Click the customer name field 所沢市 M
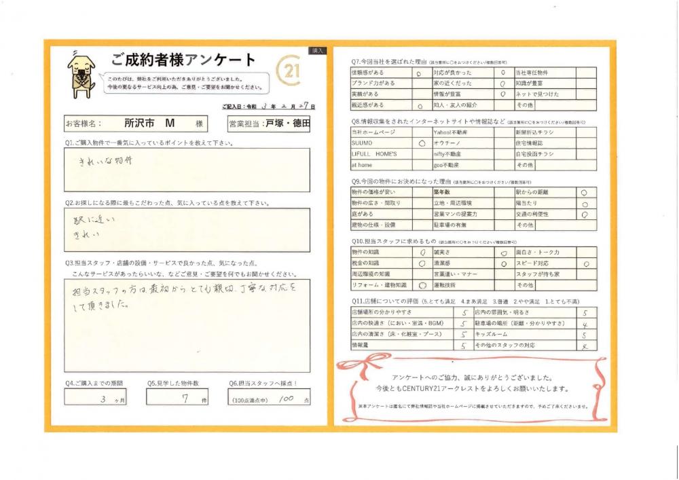Screen dimensions: 679x480 pyautogui.click(x=136, y=124)
